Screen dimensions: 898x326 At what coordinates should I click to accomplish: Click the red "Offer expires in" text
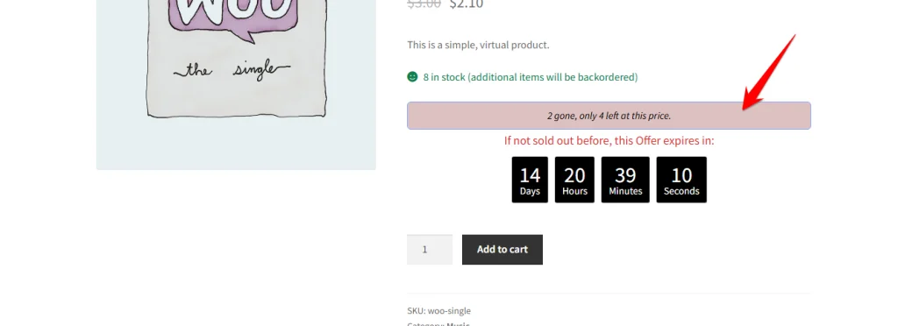click(x=609, y=141)
